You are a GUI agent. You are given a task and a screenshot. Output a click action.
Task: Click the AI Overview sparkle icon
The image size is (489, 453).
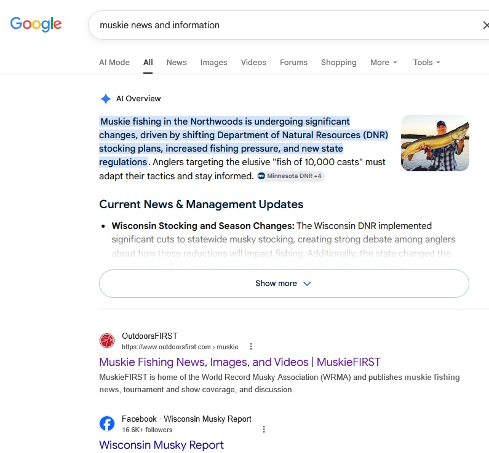click(105, 99)
